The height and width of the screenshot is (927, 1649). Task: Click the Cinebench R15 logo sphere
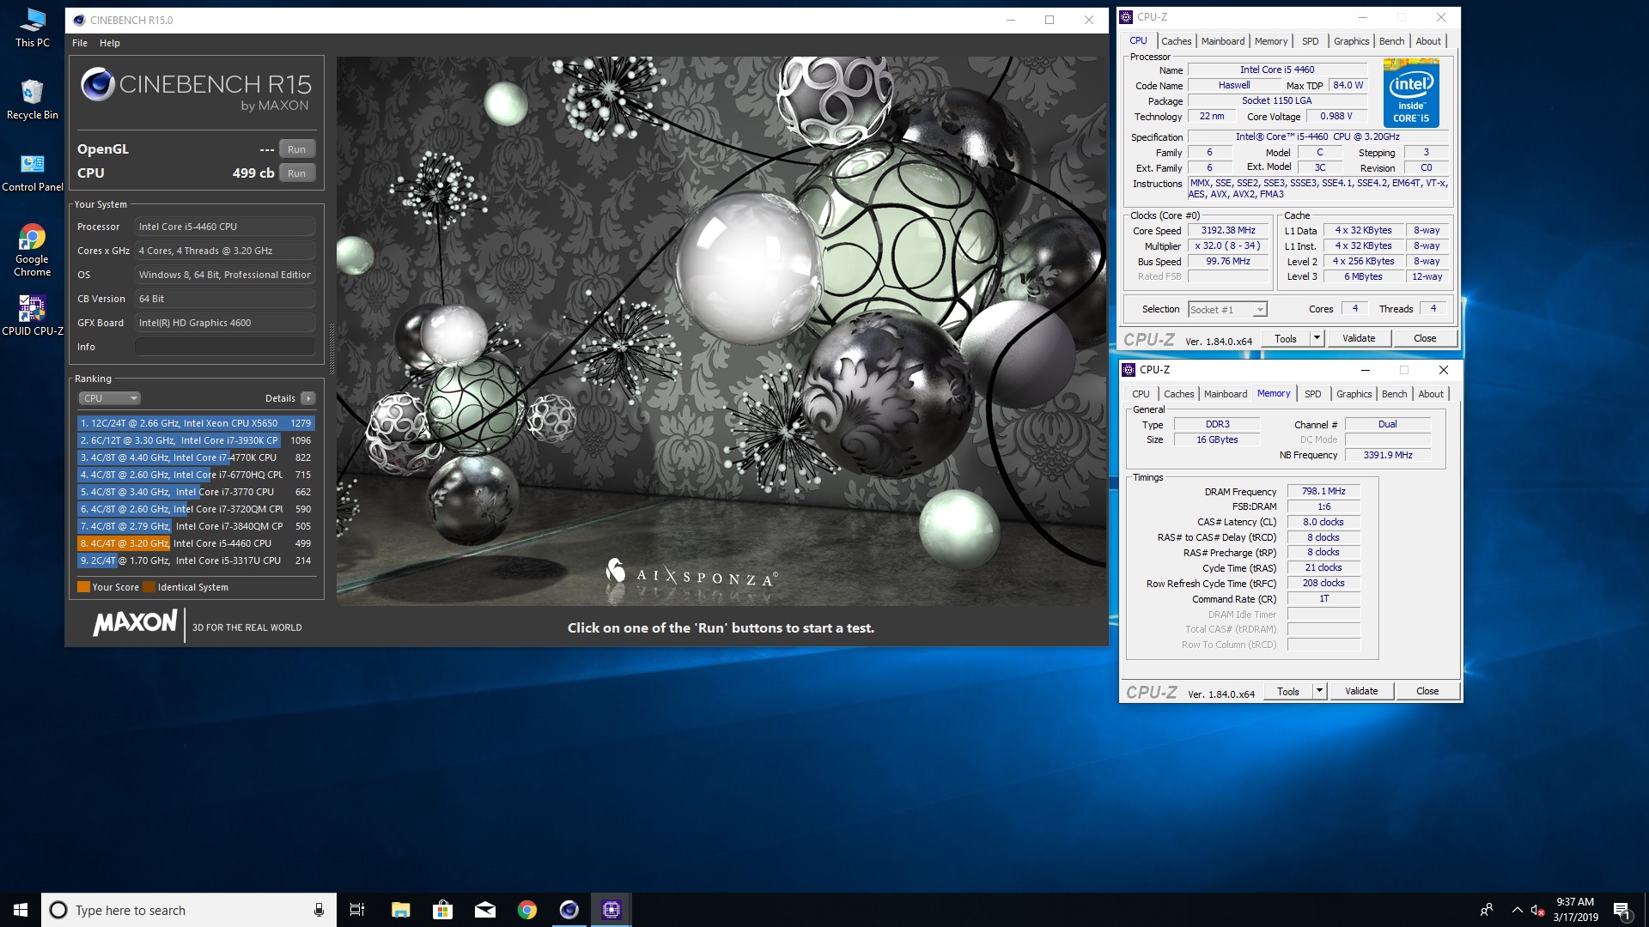[x=98, y=84]
